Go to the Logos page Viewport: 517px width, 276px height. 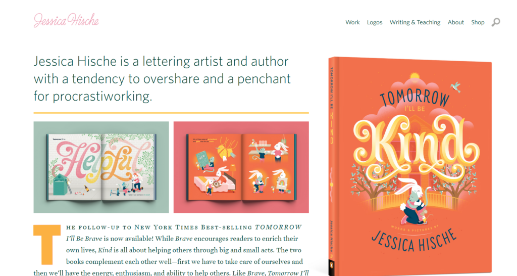[x=375, y=22]
